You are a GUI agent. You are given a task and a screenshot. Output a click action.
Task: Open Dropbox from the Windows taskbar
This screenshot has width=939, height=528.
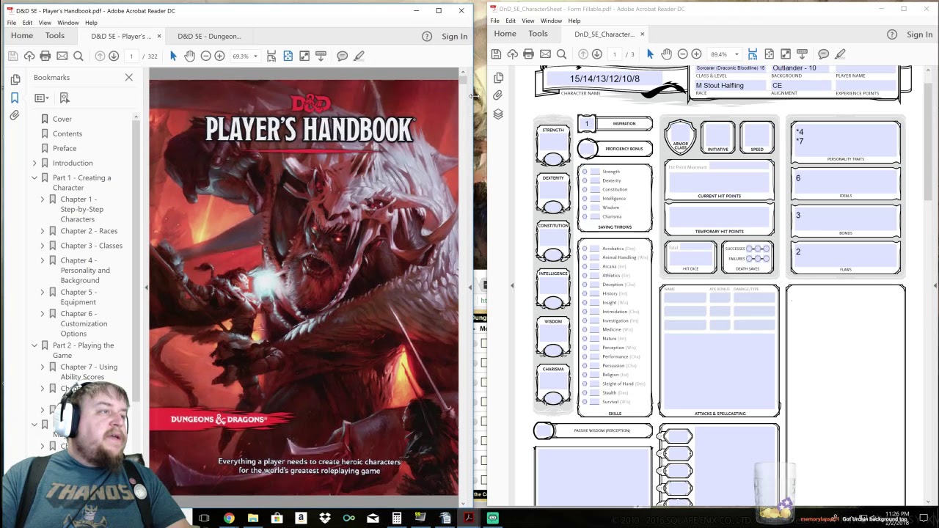coord(325,518)
